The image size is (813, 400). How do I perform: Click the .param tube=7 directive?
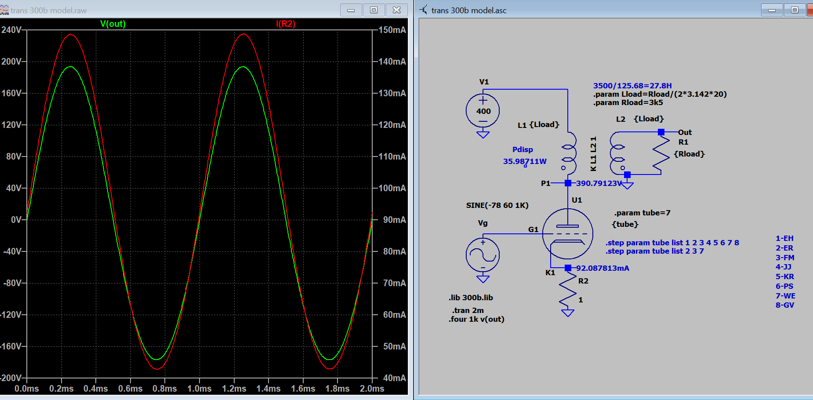point(642,213)
